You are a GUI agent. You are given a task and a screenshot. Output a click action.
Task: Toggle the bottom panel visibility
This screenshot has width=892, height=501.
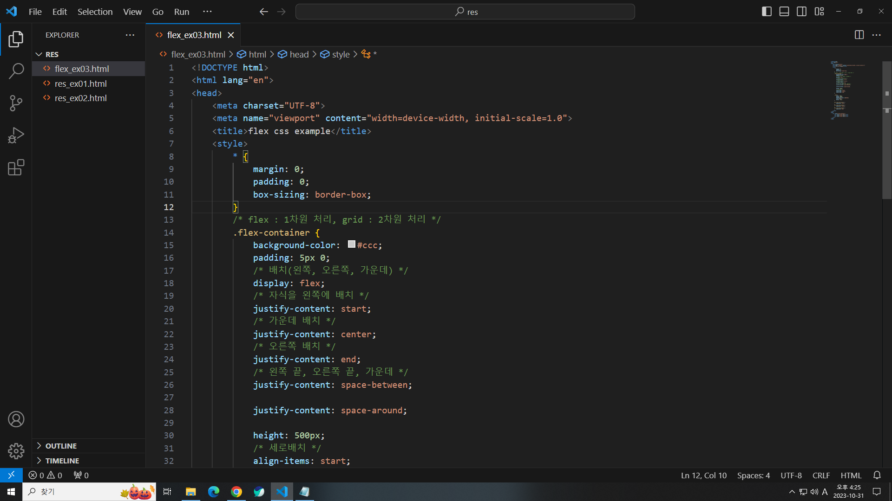784,12
